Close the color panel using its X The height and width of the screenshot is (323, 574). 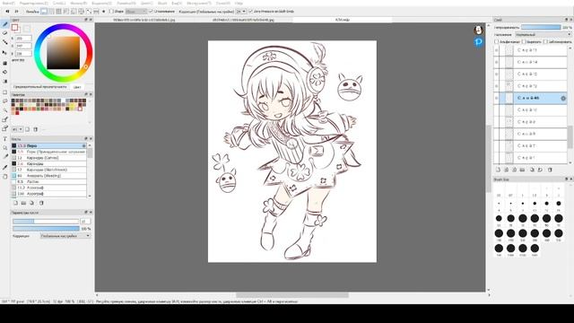point(91,20)
